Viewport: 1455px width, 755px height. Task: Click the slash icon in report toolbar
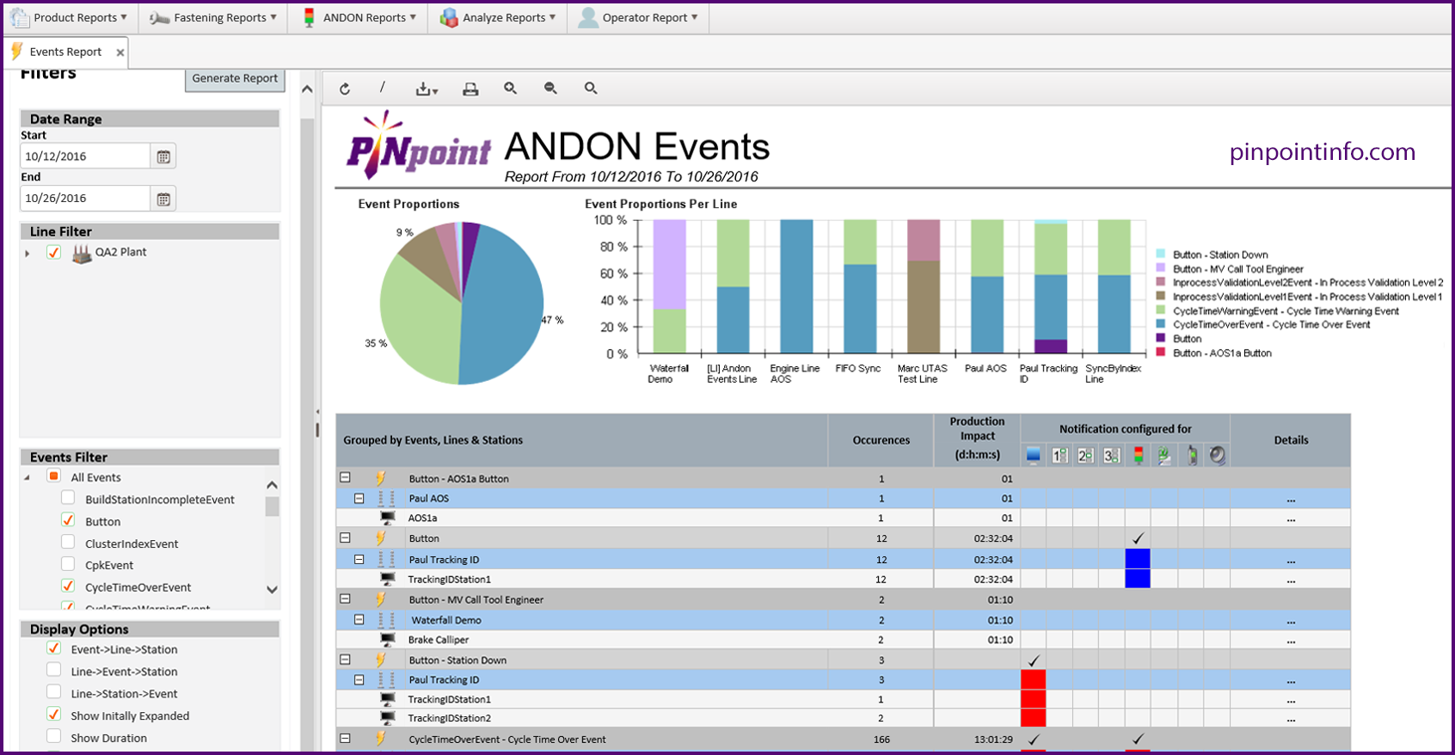click(x=383, y=88)
